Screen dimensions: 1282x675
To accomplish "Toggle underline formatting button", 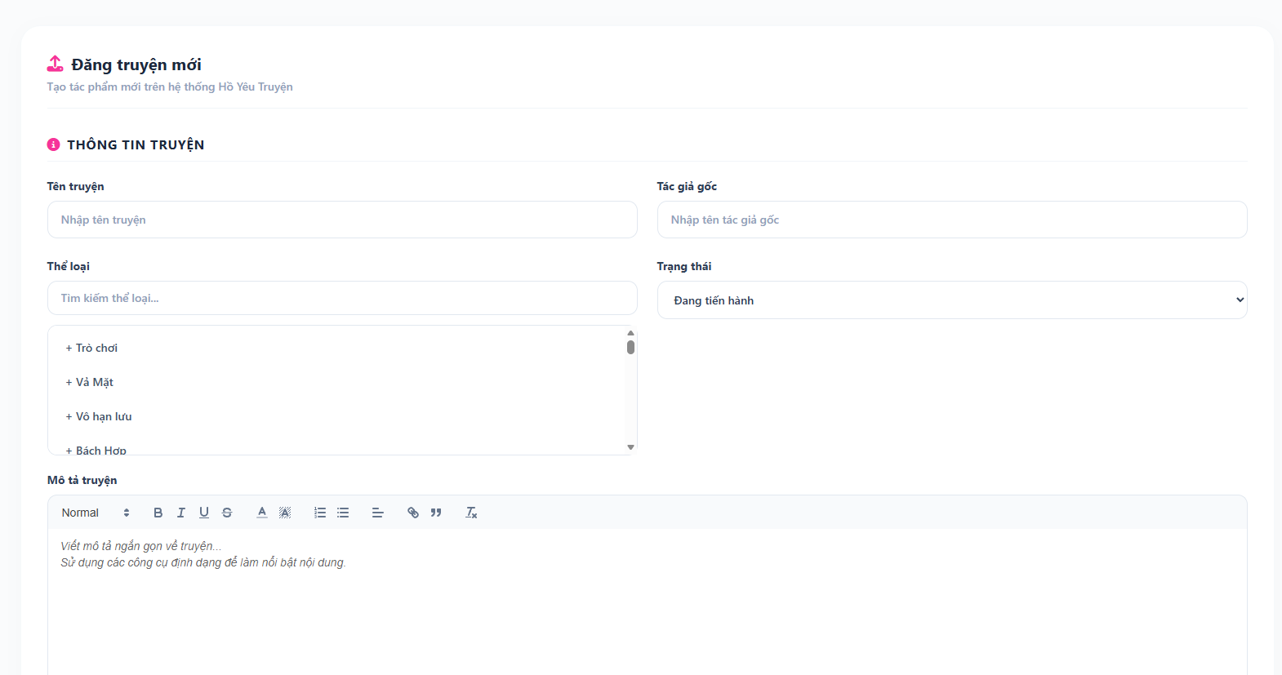I will pos(204,513).
